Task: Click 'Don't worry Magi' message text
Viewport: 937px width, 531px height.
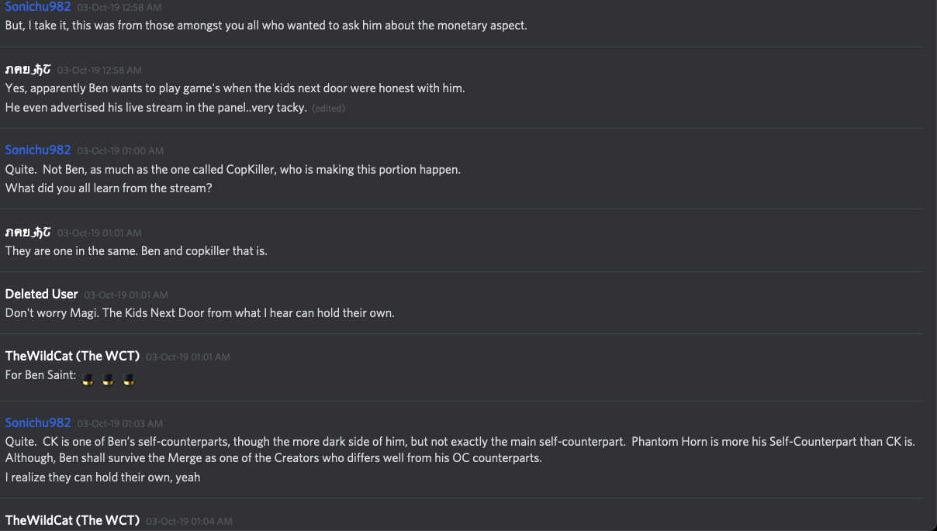Action: coord(199,312)
